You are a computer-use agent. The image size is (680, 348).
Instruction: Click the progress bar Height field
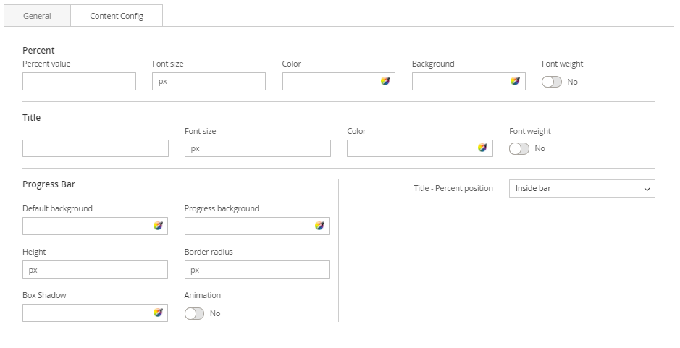pyautogui.click(x=95, y=270)
